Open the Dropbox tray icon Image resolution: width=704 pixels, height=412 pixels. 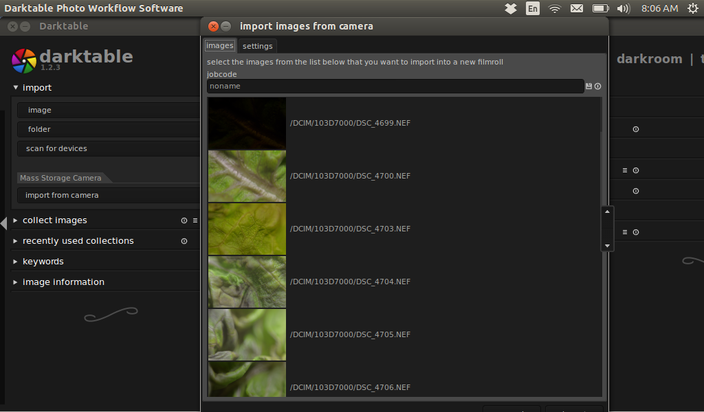tap(510, 9)
